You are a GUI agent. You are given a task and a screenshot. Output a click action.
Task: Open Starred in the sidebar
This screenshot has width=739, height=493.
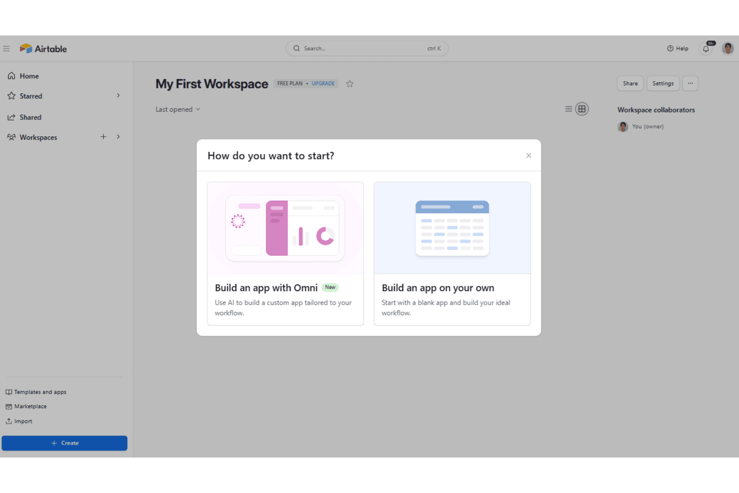click(30, 96)
